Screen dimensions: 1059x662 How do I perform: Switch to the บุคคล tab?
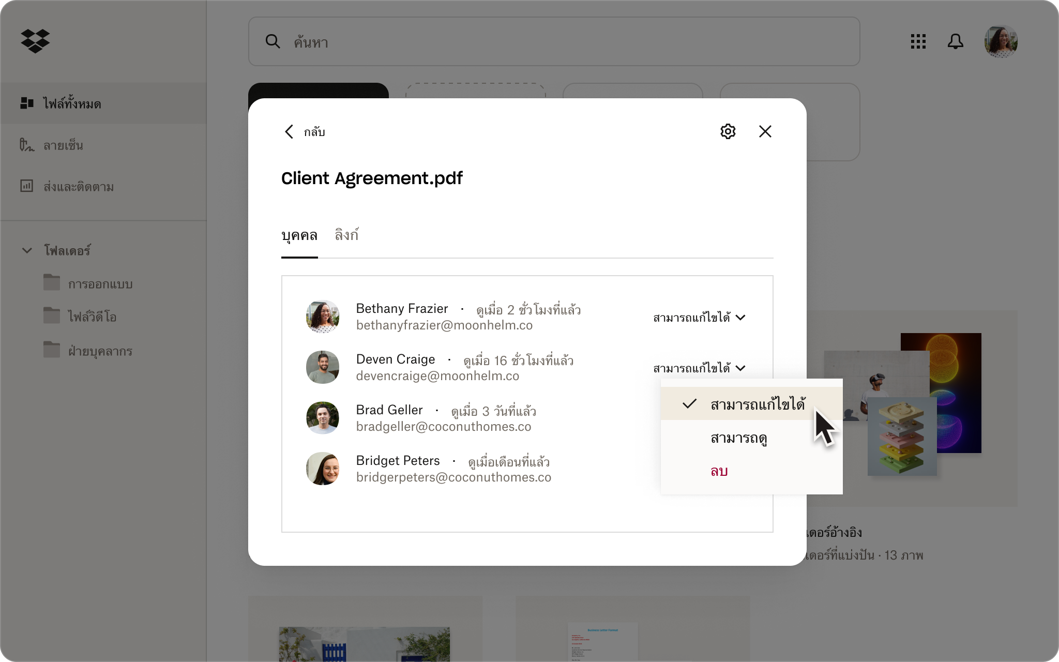pyautogui.click(x=299, y=235)
